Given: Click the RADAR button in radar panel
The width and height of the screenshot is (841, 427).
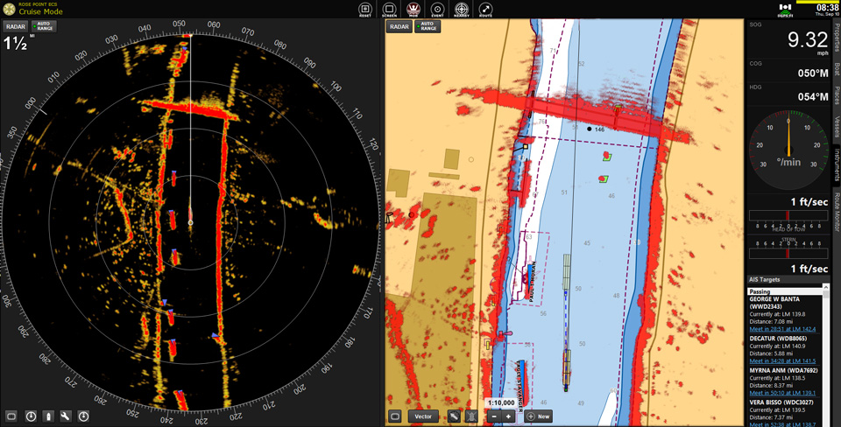Looking at the screenshot, I should coord(16,26).
